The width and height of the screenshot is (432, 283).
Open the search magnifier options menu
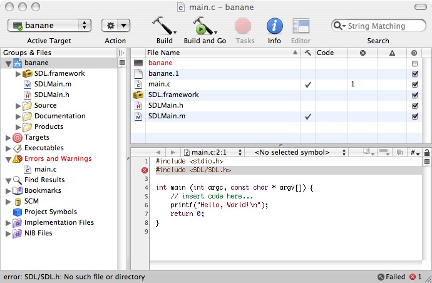pyautogui.click(x=339, y=26)
